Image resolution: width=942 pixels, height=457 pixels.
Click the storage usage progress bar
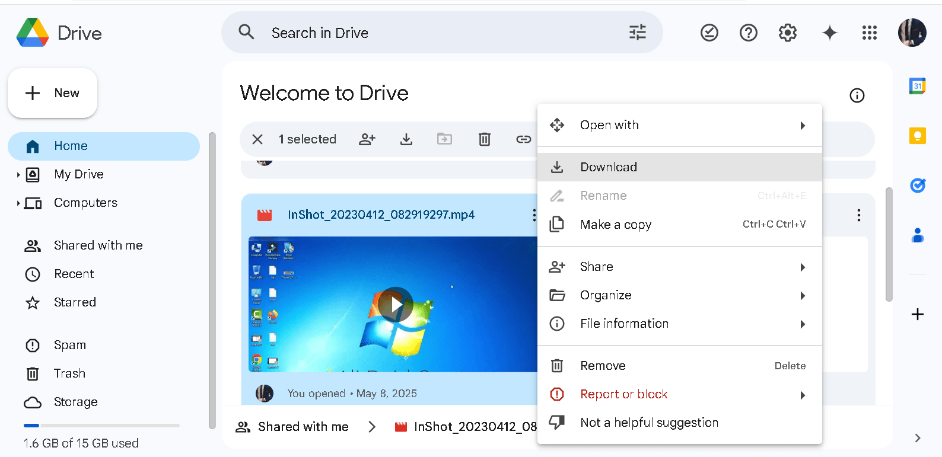[101, 426]
